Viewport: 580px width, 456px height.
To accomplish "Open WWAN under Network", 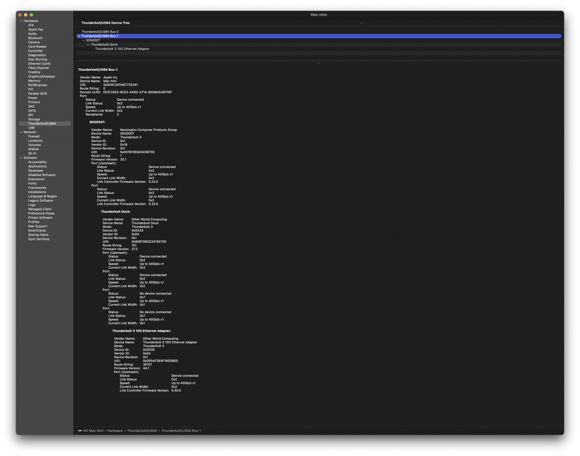I will coord(33,149).
